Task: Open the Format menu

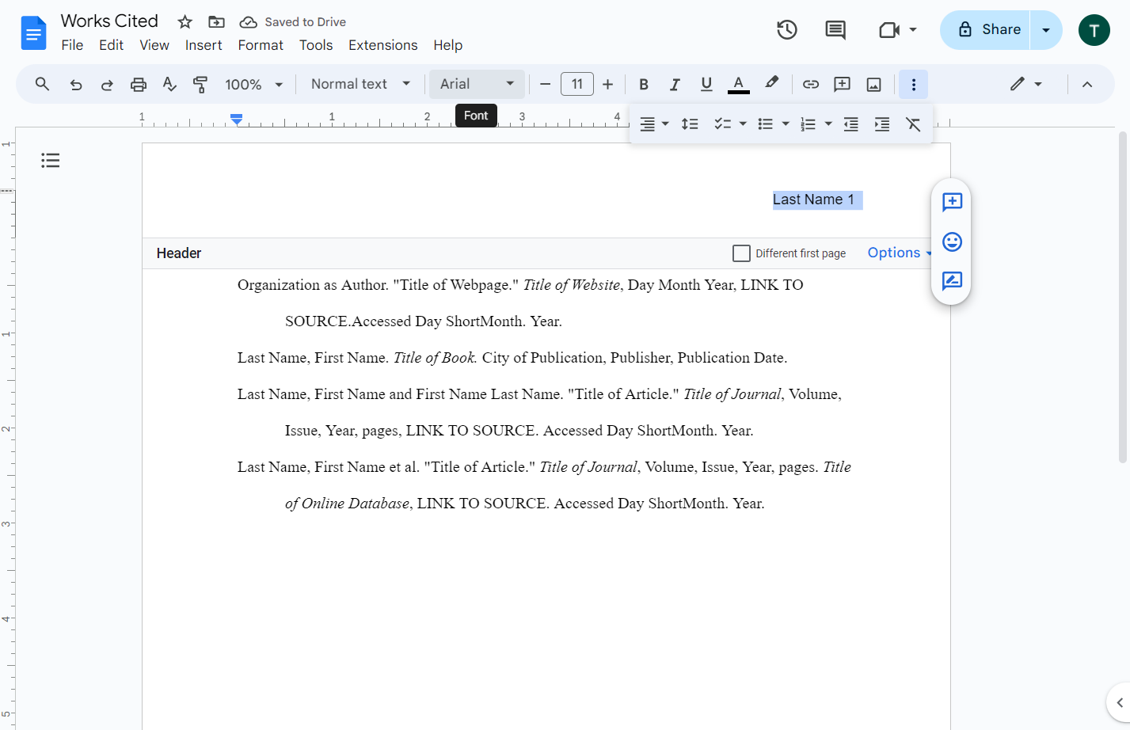Action: [x=261, y=45]
